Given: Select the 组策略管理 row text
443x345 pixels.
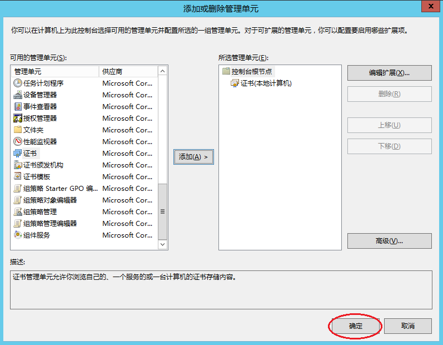Looking at the screenshot, I should tap(40, 211).
